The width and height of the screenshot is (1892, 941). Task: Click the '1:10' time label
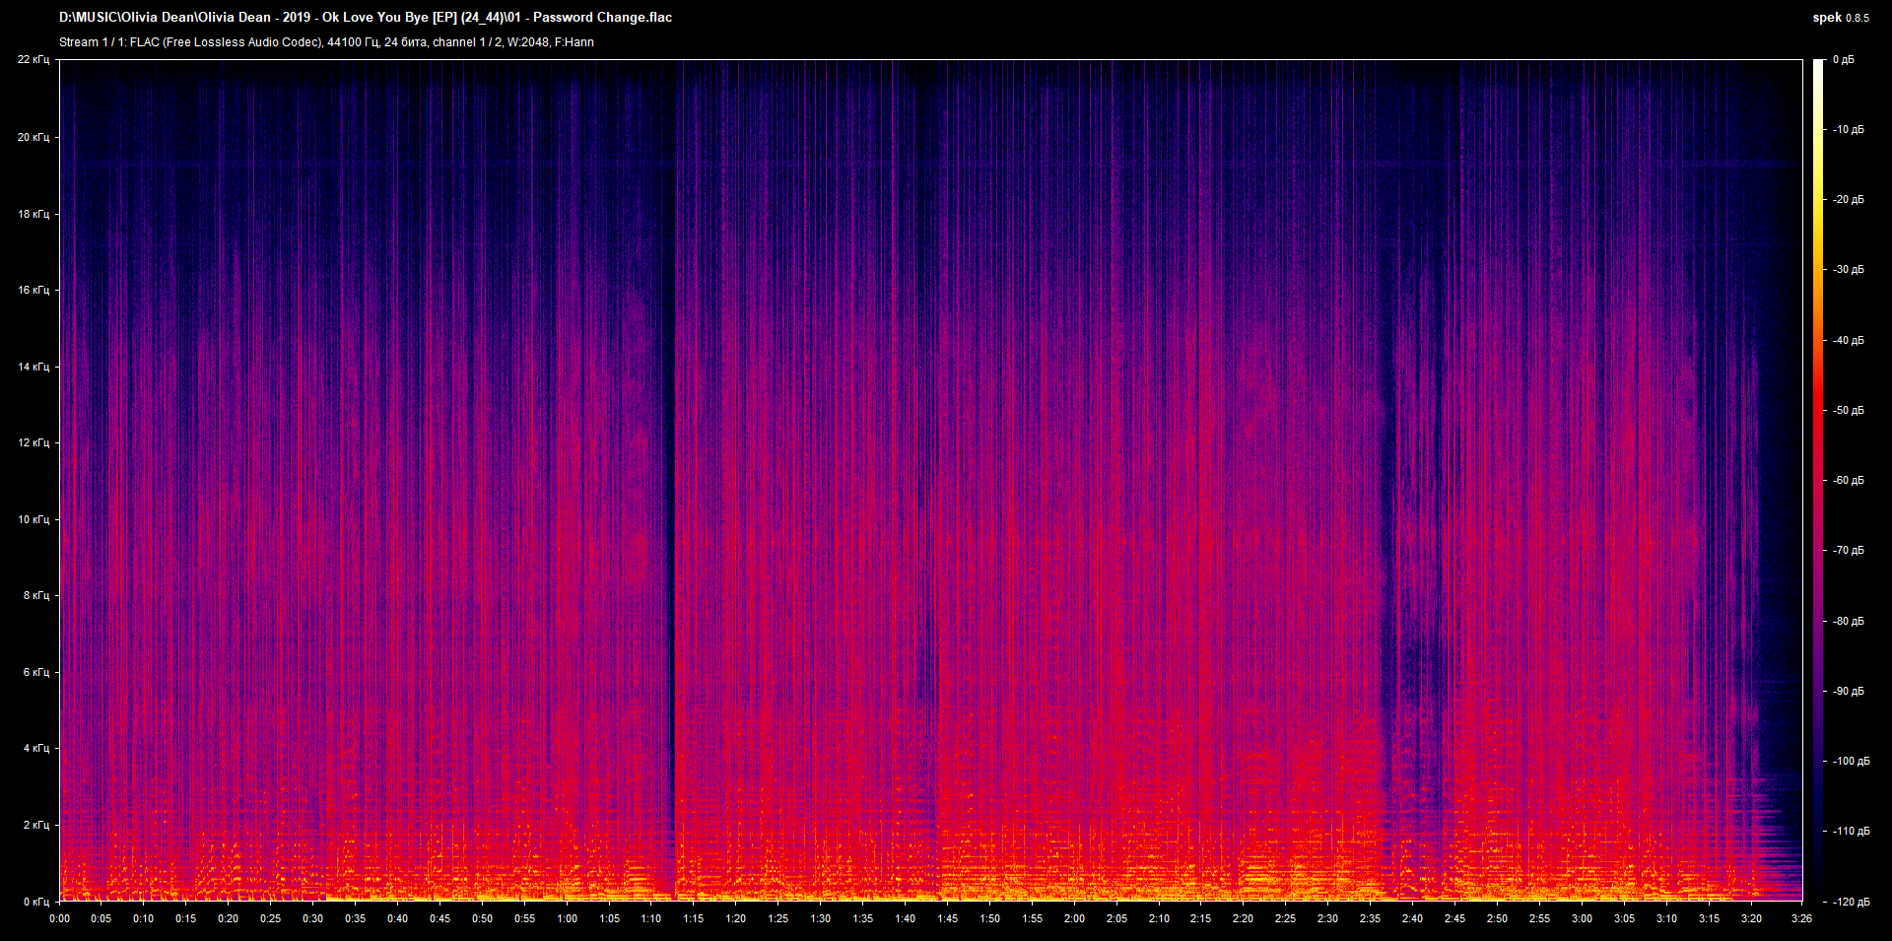point(651,918)
